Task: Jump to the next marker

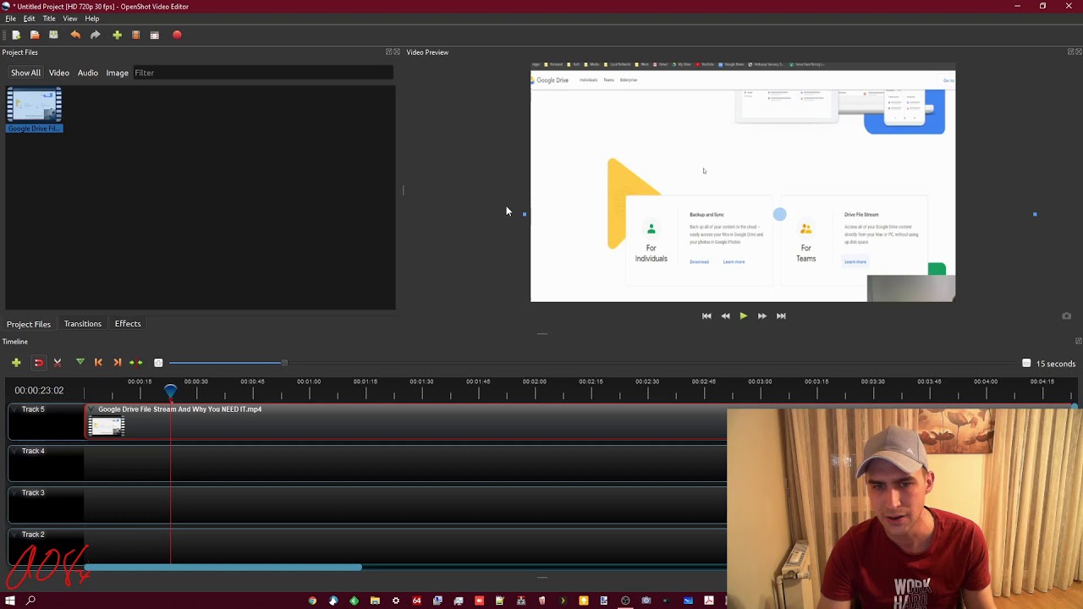Action: tap(118, 362)
